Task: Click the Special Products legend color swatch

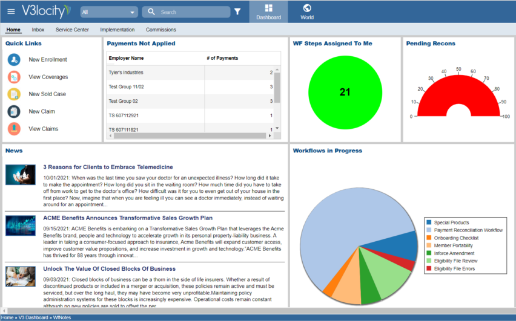Action: [429, 223]
